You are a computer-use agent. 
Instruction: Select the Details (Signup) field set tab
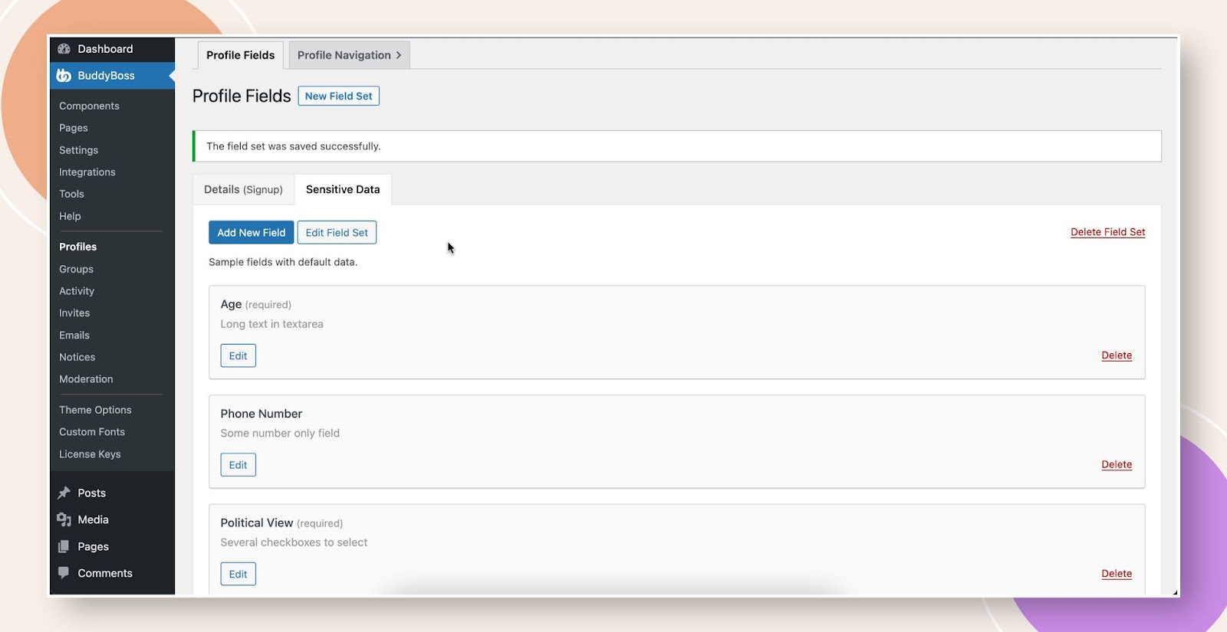click(x=243, y=189)
